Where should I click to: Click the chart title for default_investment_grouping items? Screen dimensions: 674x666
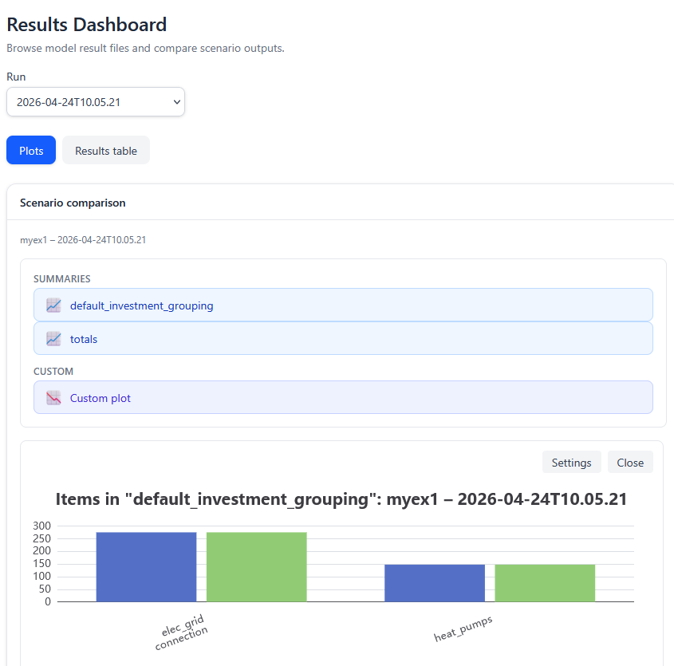point(341,499)
